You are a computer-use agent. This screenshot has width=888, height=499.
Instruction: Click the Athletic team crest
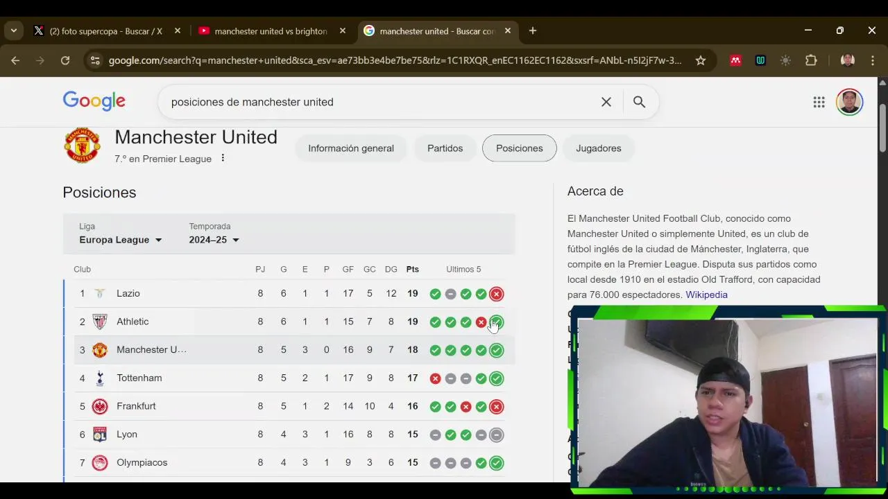pyautogui.click(x=100, y=322)
